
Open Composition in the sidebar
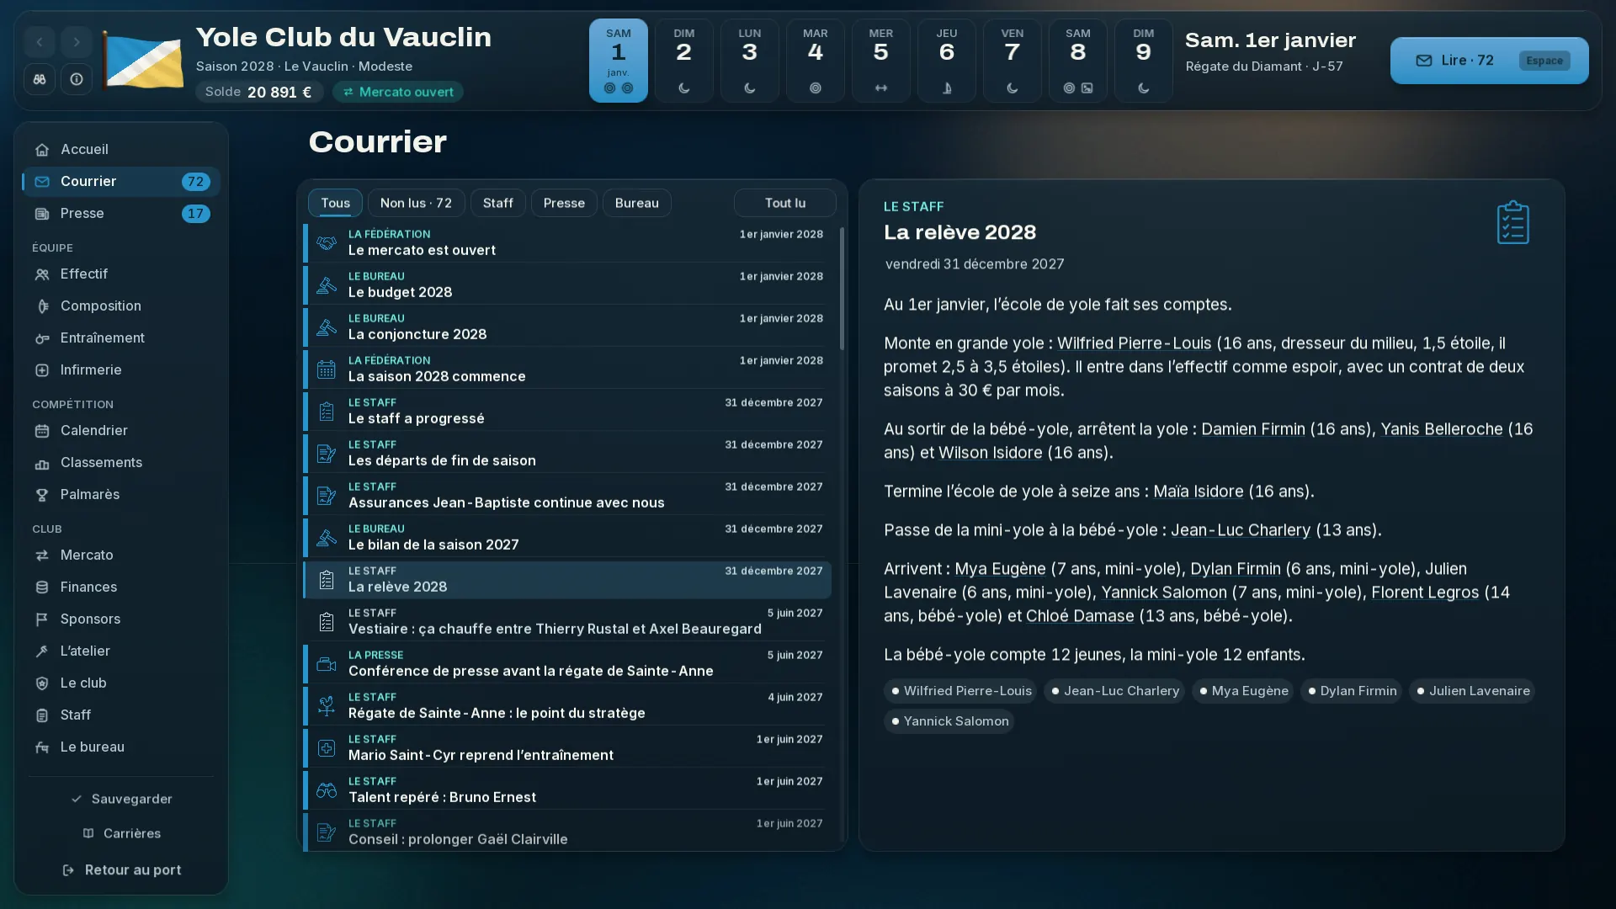120,306
